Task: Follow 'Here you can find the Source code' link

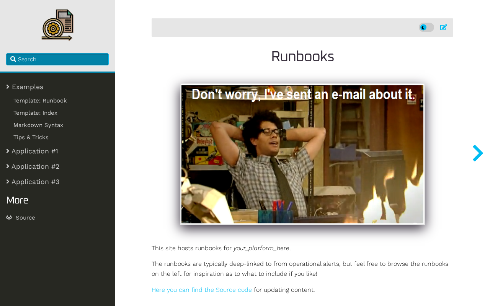Action: (x=202, y=290)
